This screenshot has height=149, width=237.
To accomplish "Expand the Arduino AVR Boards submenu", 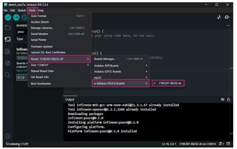I will tap(121, 65).
